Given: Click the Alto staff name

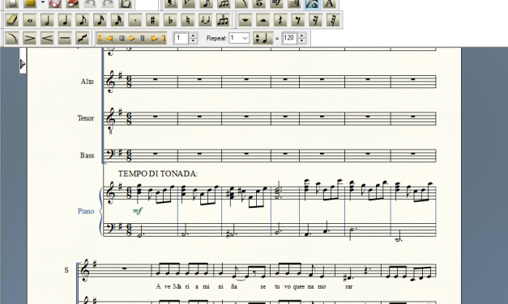Looking at the screenshot, I should click(x=88, y=82).
